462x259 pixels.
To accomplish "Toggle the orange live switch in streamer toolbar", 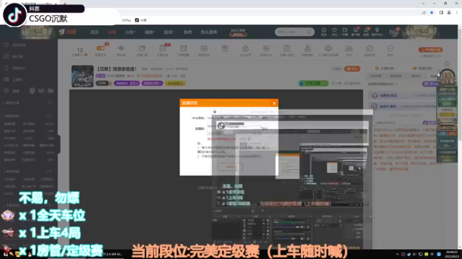I will (100, 48).
